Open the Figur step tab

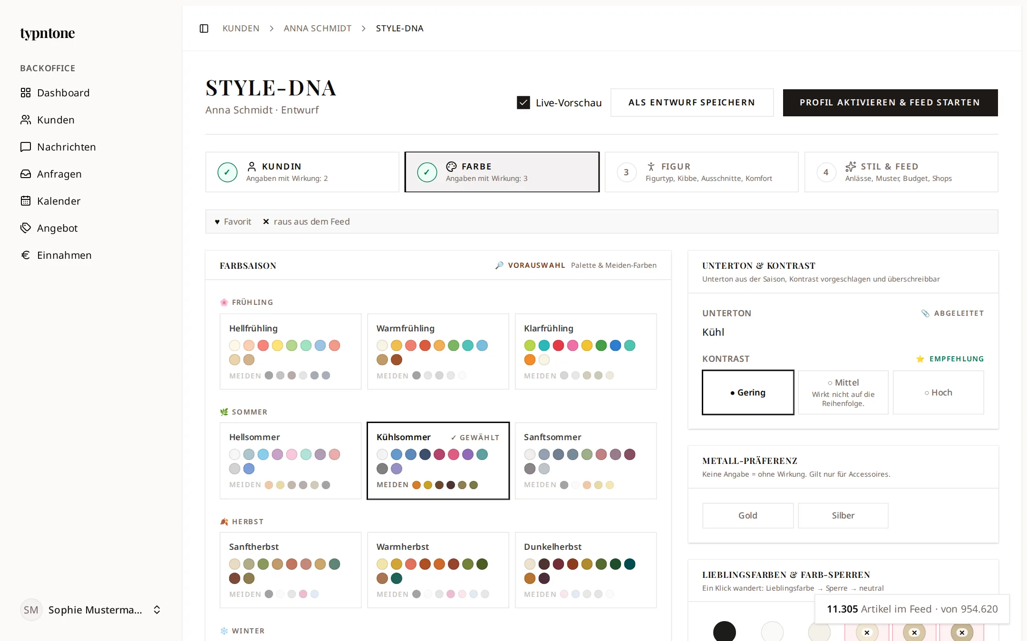702,172
